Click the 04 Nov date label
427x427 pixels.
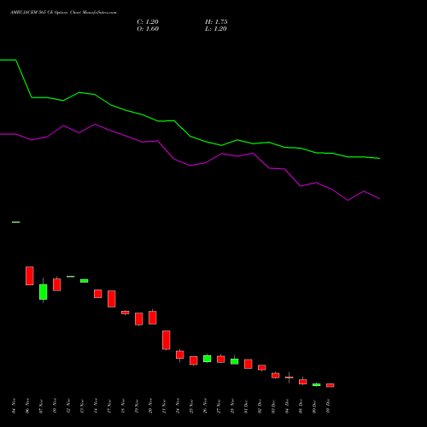pyautogui.click(x=14, y=406)
